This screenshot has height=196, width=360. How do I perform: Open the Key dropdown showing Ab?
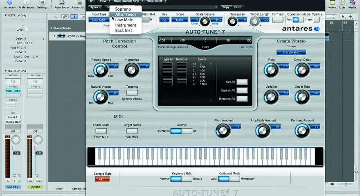(x=164, y=20)
